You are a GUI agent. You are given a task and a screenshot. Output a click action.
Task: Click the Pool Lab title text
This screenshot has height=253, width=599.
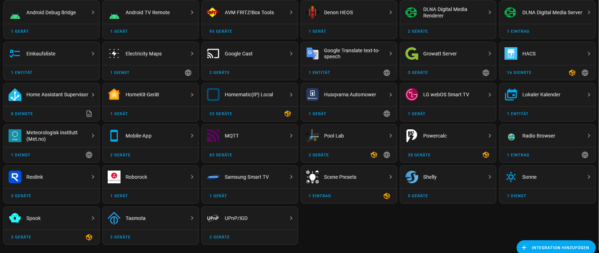point(334,136)
